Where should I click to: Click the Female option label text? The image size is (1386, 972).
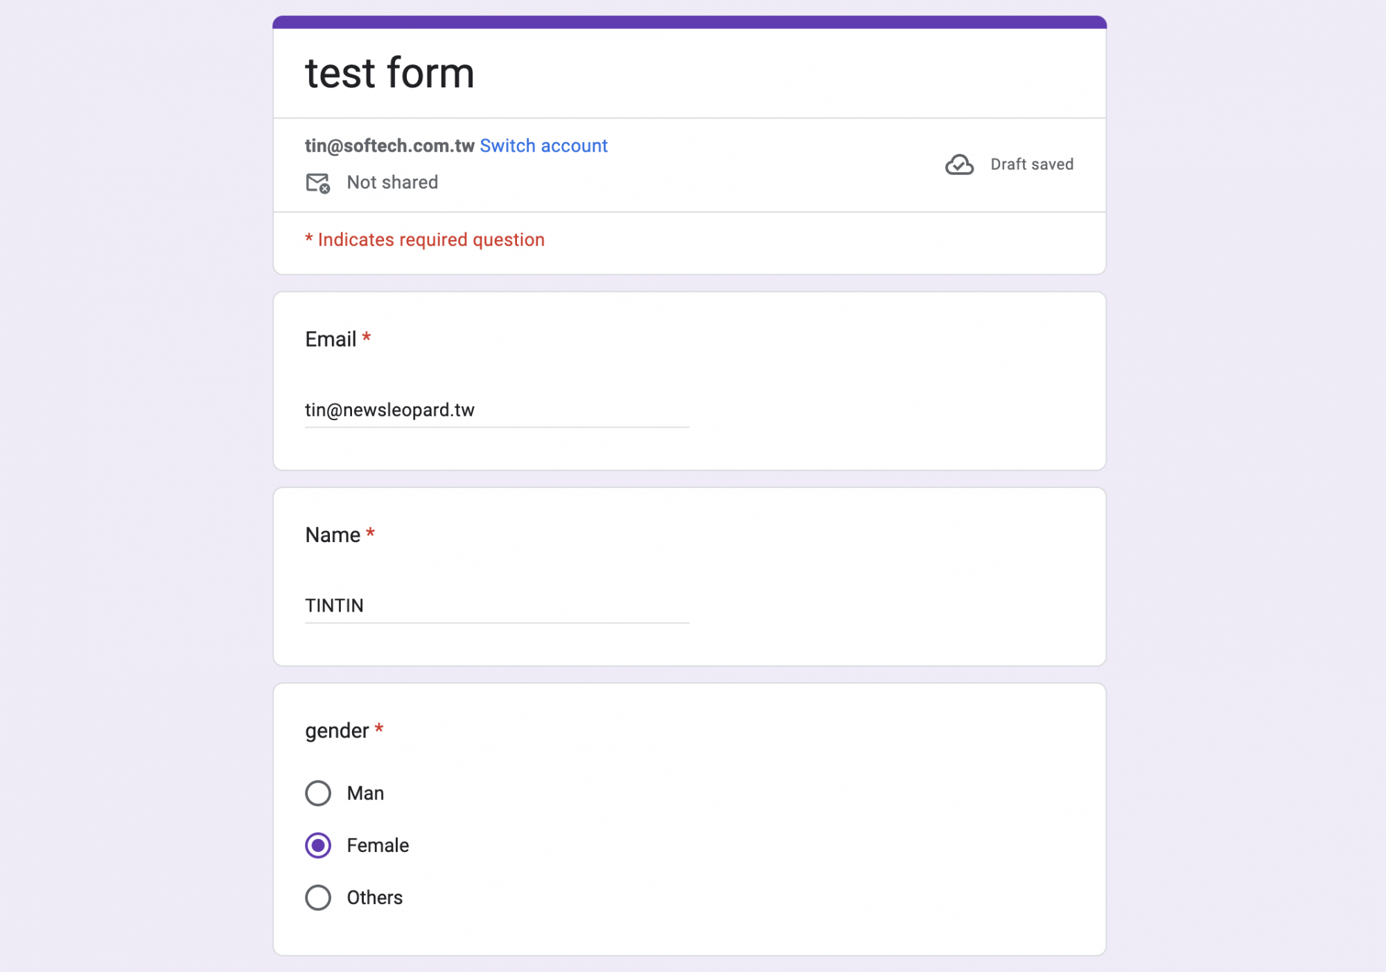coord(378,845)
